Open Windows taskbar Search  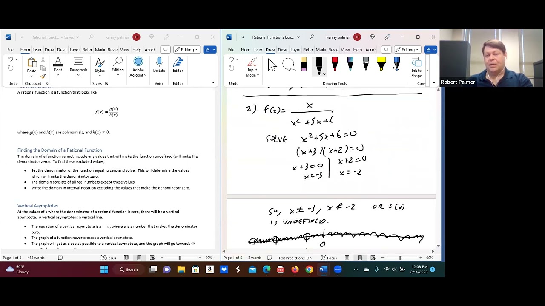click(129, 269)
